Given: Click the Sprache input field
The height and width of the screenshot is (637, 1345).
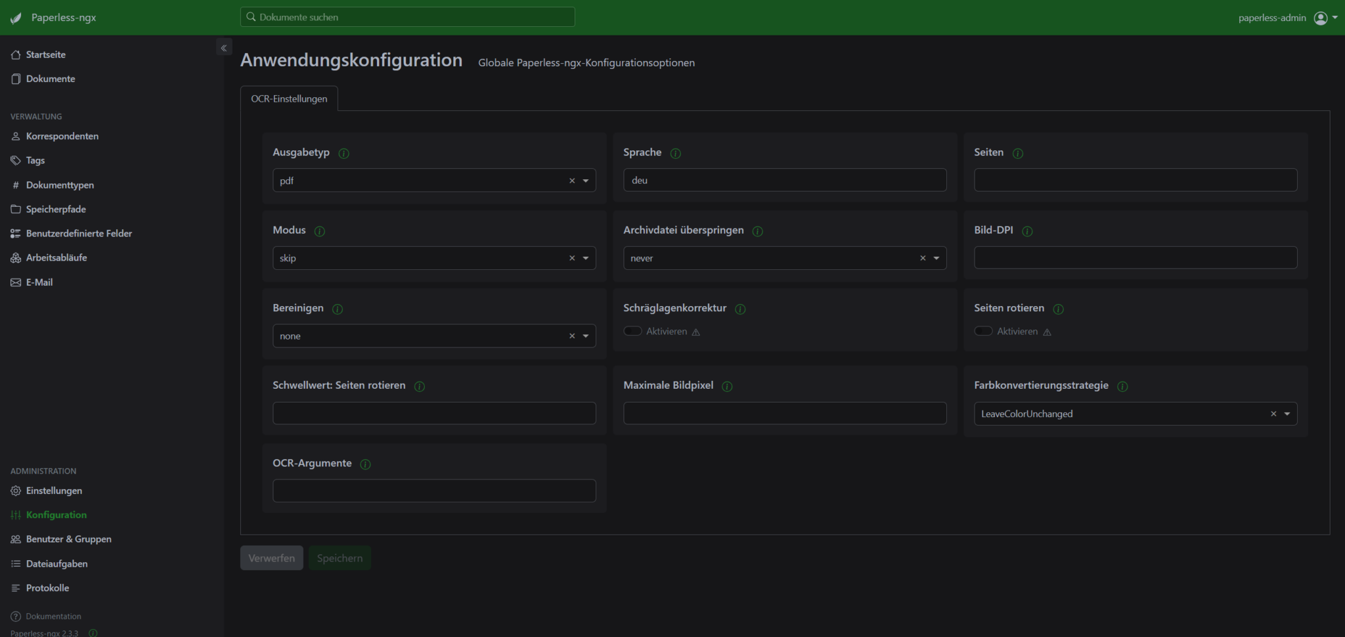Looking at the screenshot, I should click(785, 180).
